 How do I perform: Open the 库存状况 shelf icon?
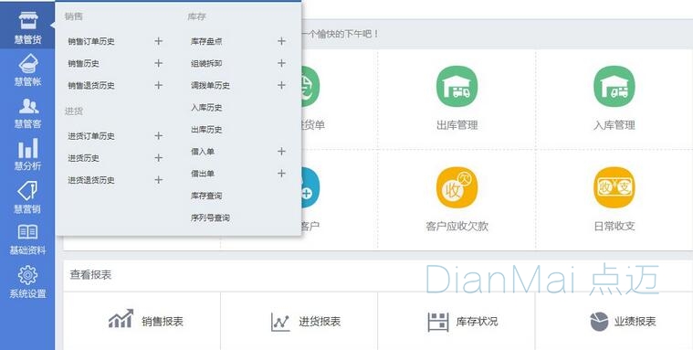point(438,322)
